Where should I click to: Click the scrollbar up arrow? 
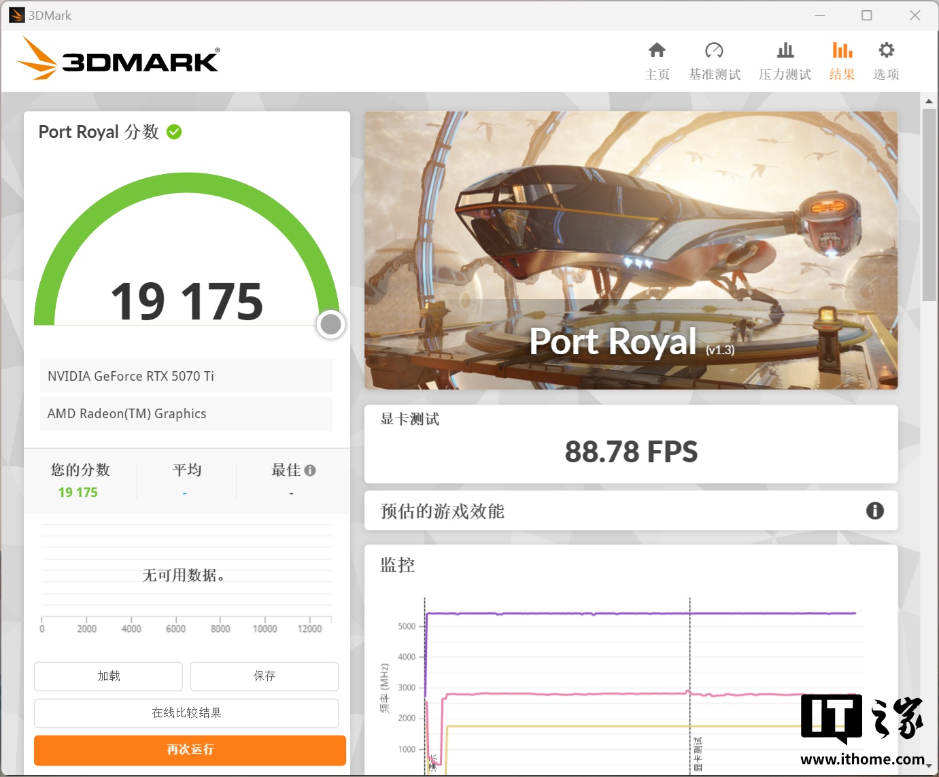929,101
